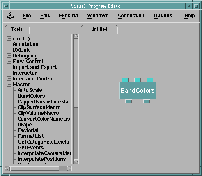
Task: Maximize the Visual Program Editor window
Action: point(196,6)
